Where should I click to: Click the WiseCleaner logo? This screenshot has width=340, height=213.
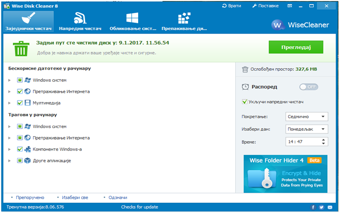[301, 25]
